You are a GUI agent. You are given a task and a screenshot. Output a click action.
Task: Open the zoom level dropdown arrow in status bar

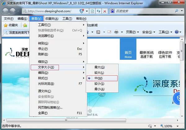click(178, 126)
